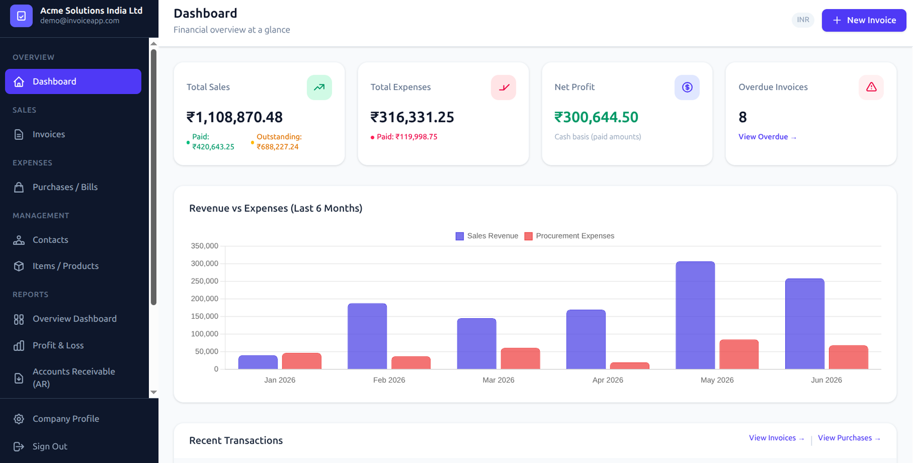Click the sidebar scrollbar thumb
913x463 pixels.
pos(153,177)
